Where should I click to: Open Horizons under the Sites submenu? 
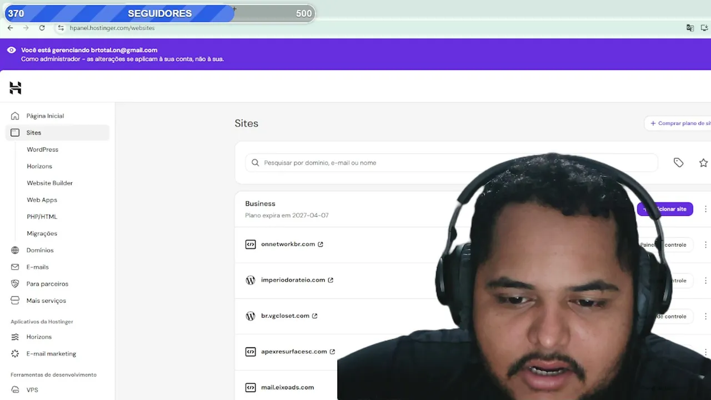pyautogui.click(x=39, y=166)
